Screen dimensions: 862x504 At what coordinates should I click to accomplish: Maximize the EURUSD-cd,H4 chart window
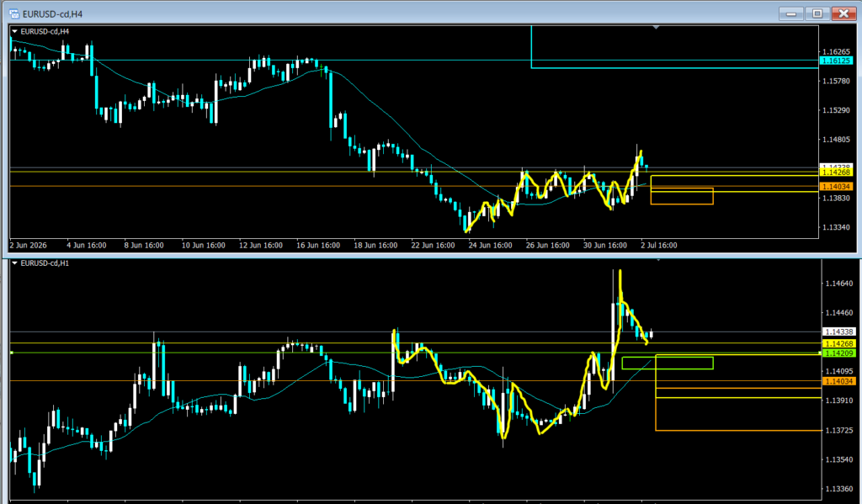point(817,13)
